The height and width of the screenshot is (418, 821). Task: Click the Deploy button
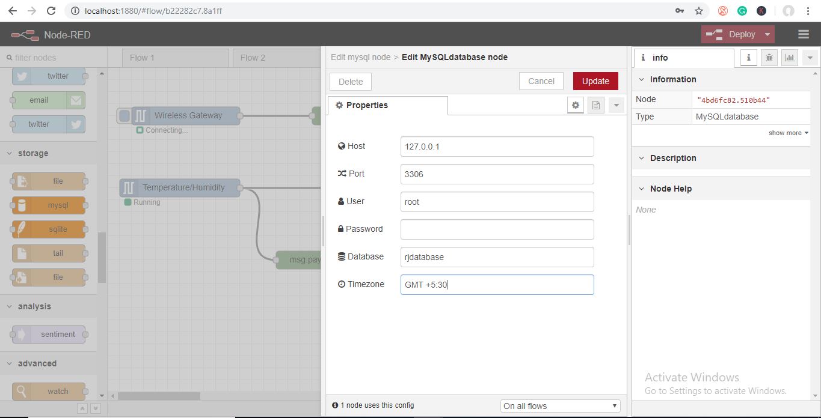pos(731,34)
